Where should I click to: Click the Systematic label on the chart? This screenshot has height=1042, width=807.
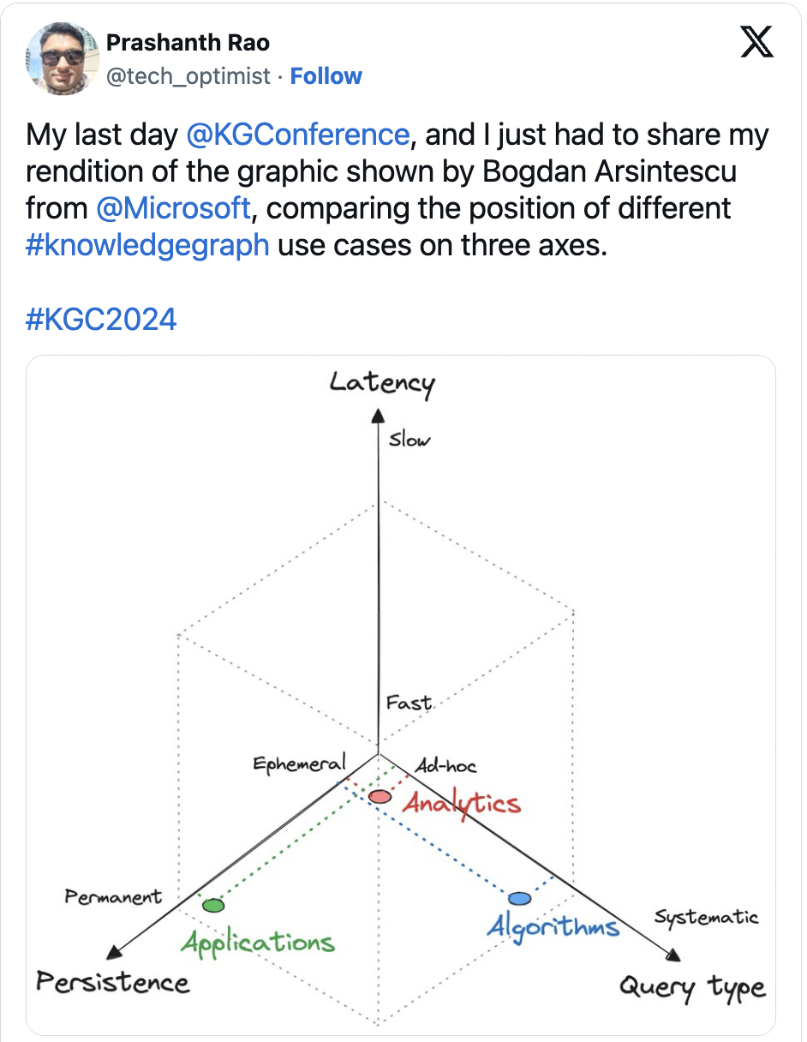tap(707, 917)
